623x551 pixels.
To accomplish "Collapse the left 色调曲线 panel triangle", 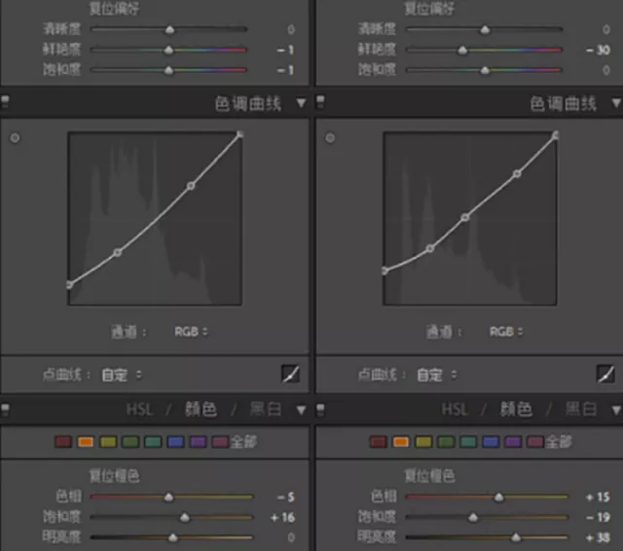I will pos(301,103).
